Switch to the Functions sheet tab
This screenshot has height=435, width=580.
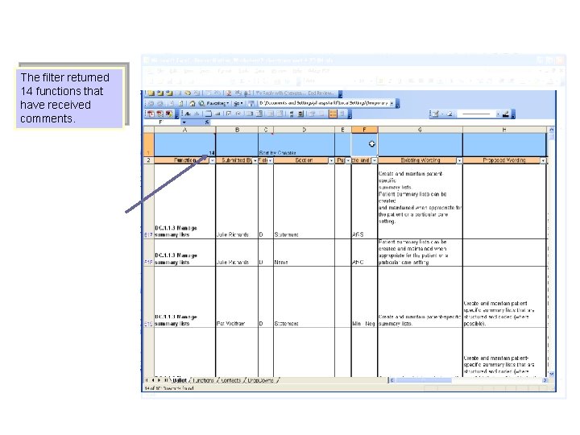204,380
